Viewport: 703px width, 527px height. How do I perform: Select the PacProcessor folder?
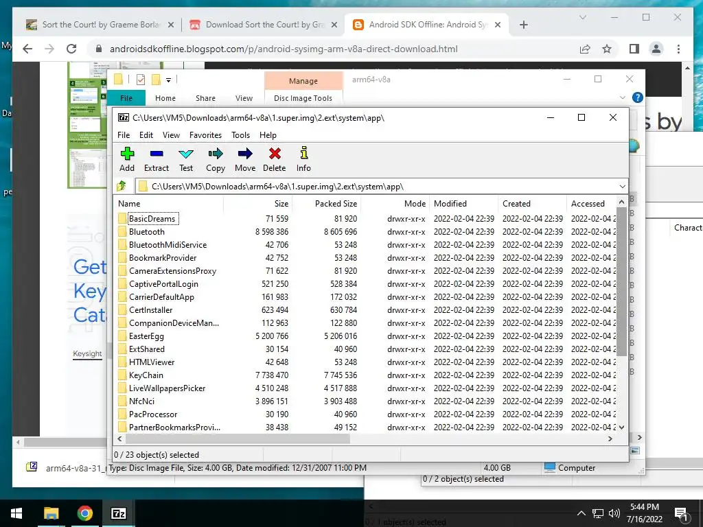point(153,414)
